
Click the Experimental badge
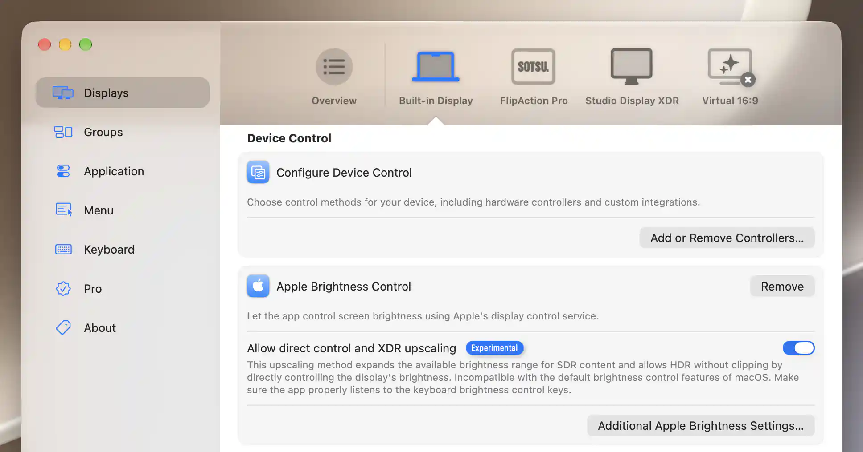(494, 348)
